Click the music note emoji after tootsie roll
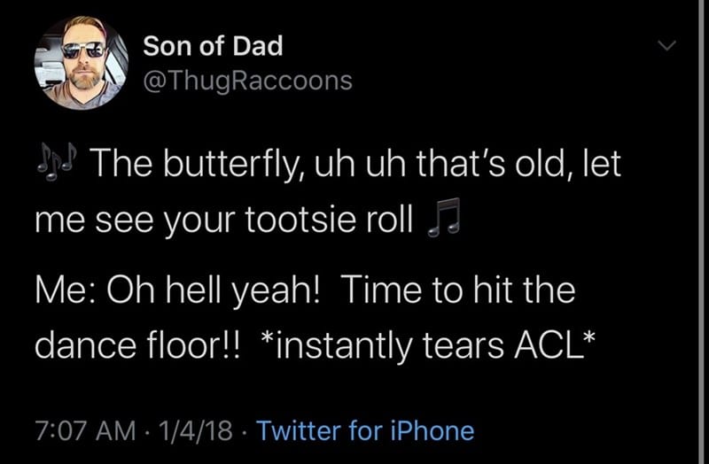The image size is (709, 464). tap(440, 218)
